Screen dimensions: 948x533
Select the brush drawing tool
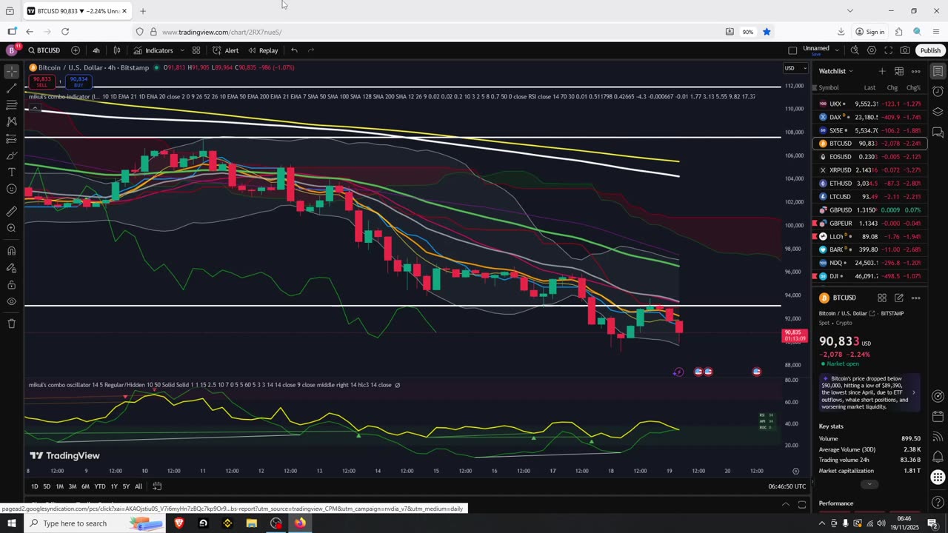pos(11,155)
